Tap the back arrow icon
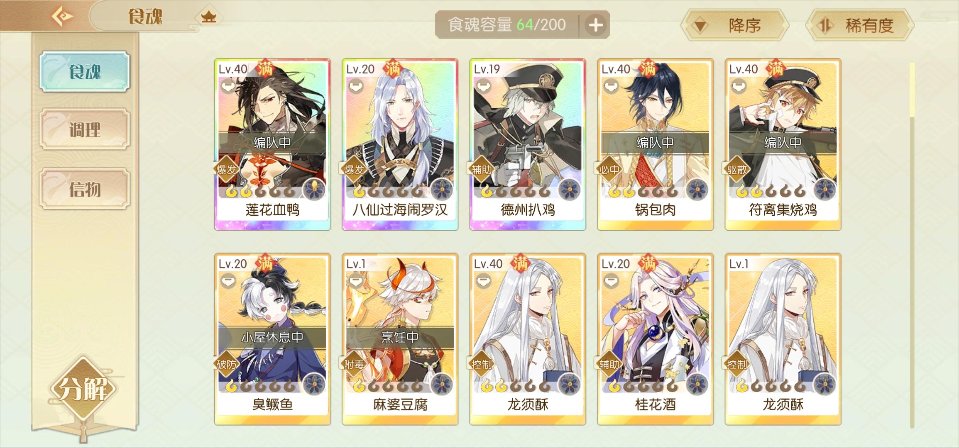Viewport: 959px width, 448px height. pyautogui.click(x=62, y=16)
